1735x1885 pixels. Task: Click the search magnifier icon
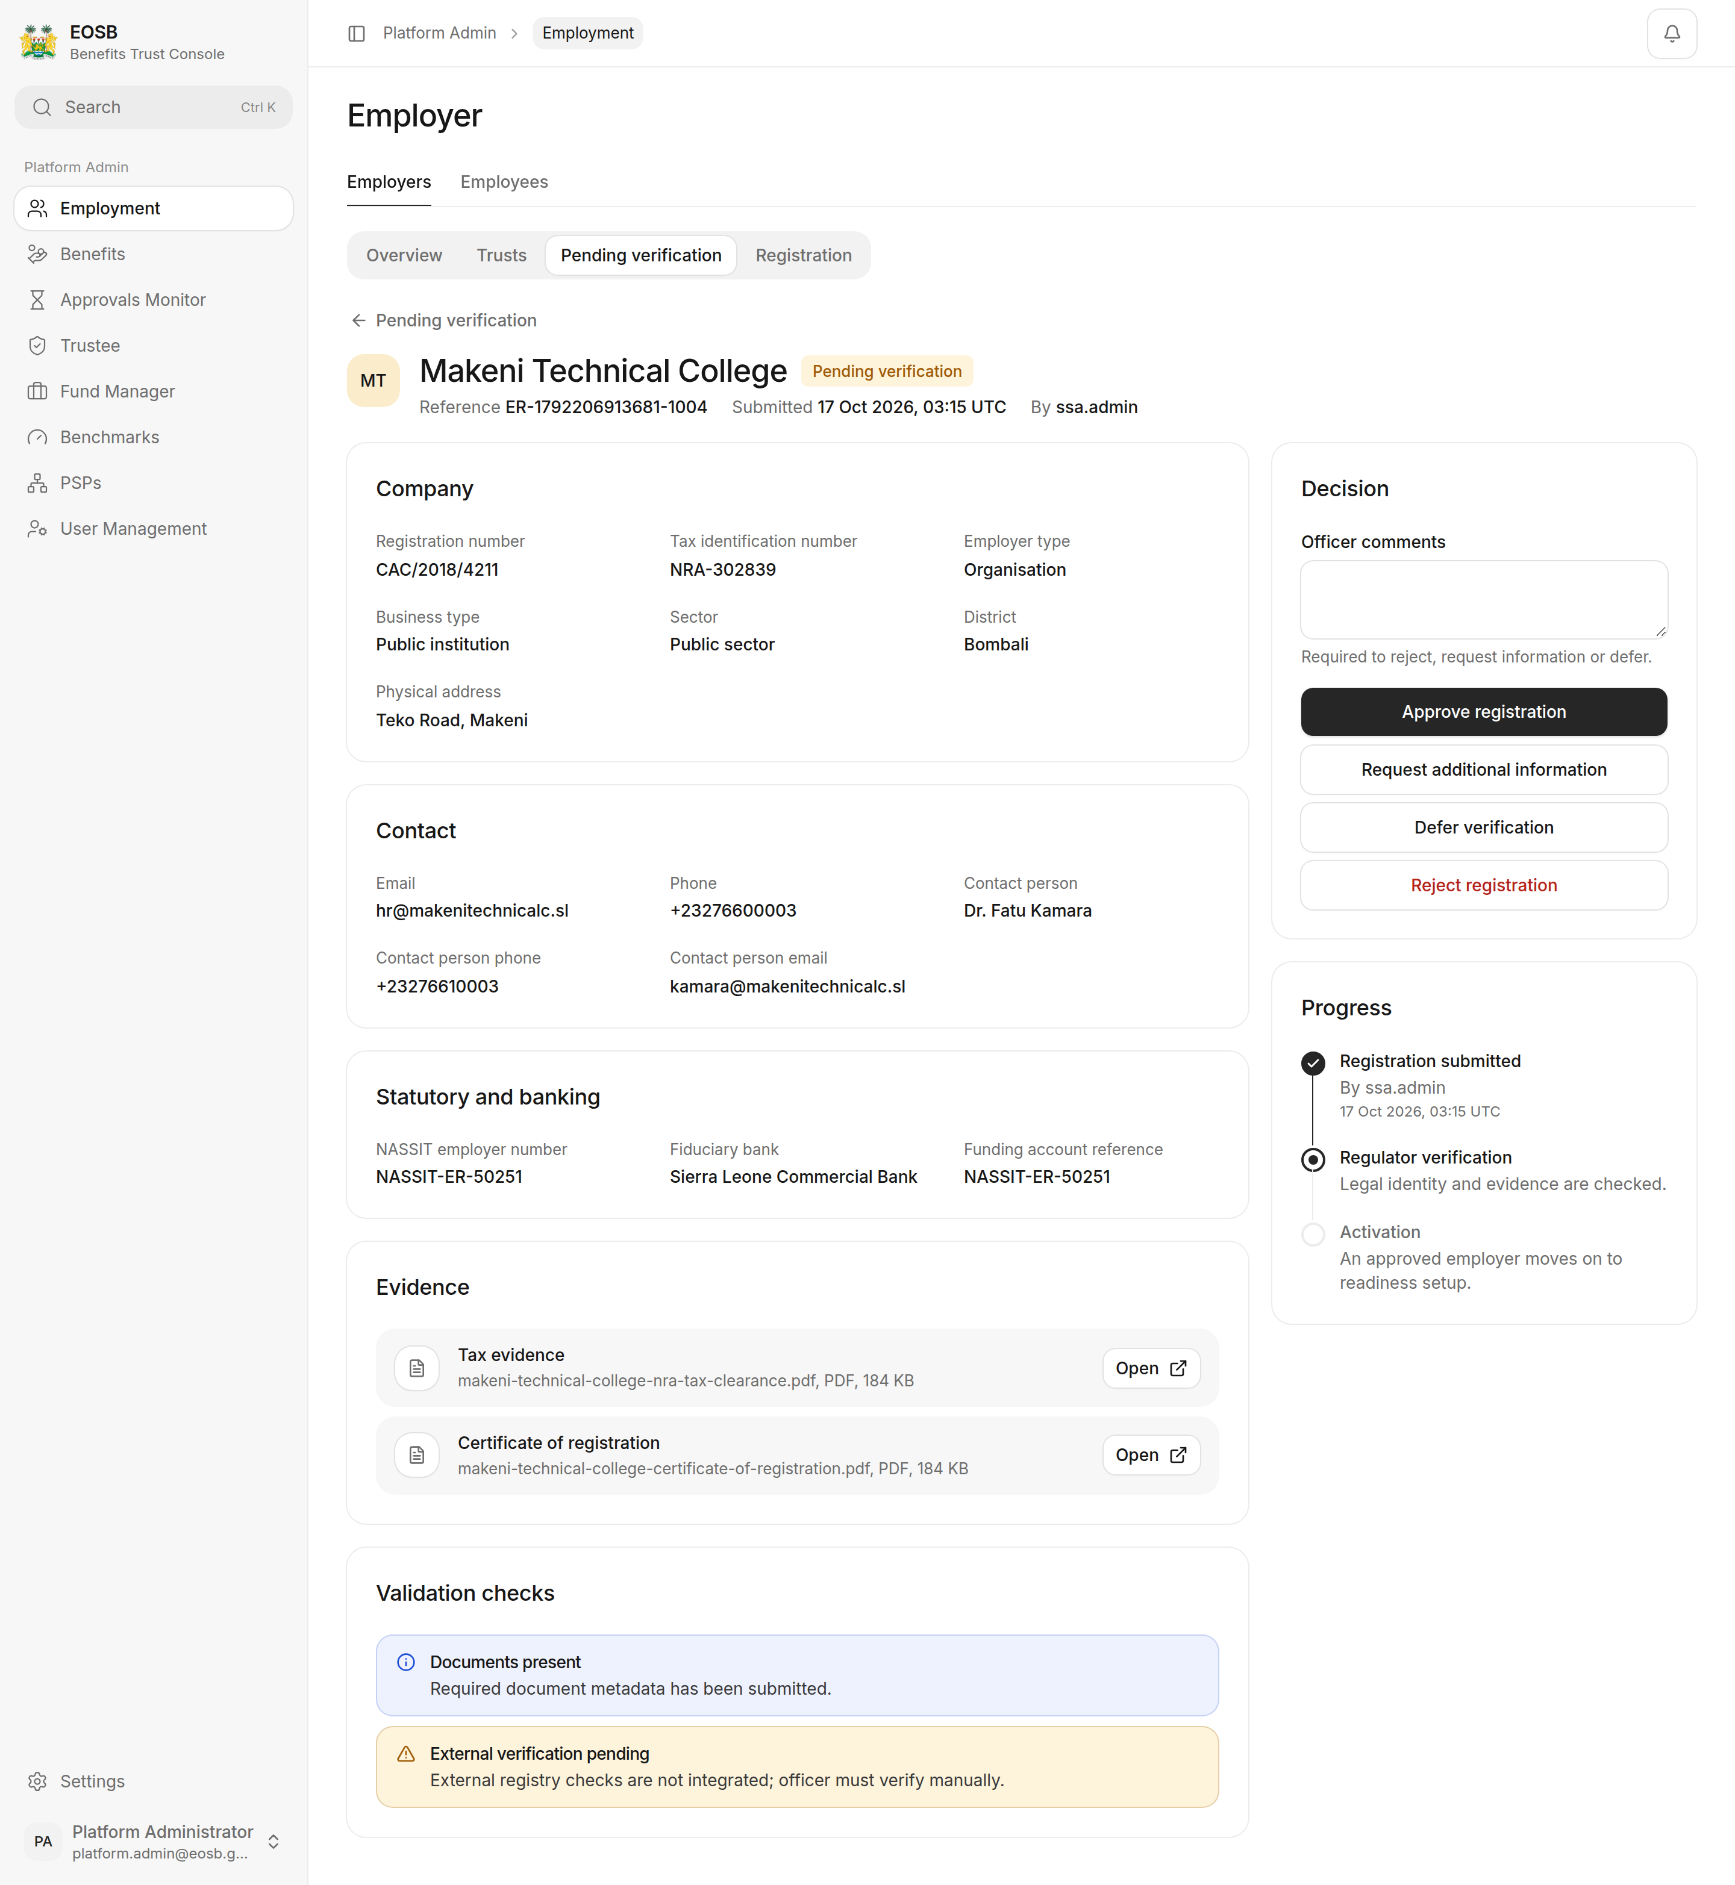[42, 107]
